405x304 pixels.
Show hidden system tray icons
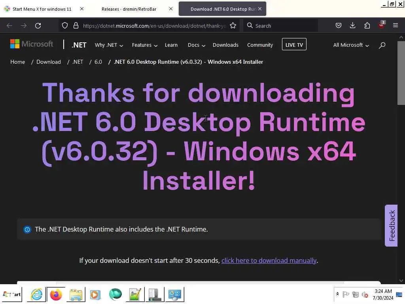pos(337,294)
